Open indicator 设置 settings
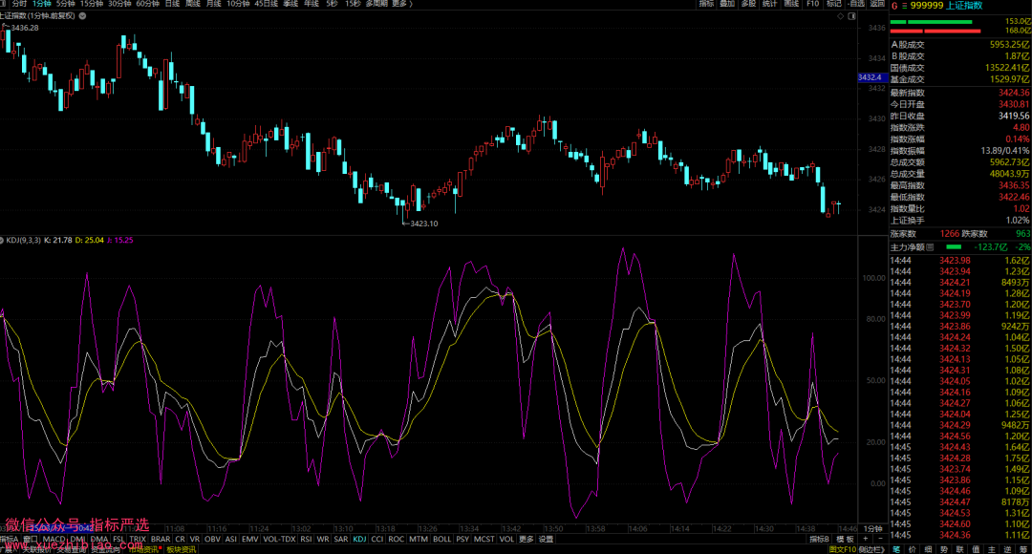The image size is (1032, 554). tap(547, 539)
